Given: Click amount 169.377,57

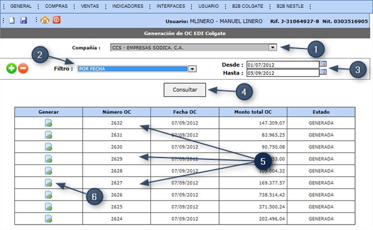Looking at the screenshot, I should tap(272, 183).
